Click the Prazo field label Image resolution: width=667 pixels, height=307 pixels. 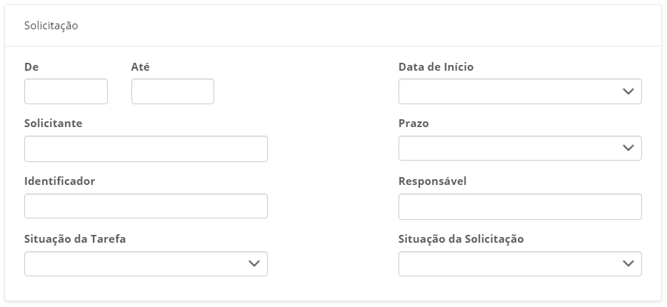click(413, 124)
